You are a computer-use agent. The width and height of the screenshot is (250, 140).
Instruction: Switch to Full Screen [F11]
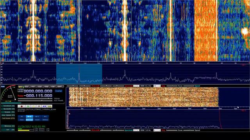8,118
